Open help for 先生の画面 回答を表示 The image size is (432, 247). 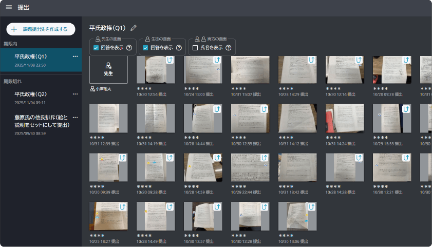point(129,48)
